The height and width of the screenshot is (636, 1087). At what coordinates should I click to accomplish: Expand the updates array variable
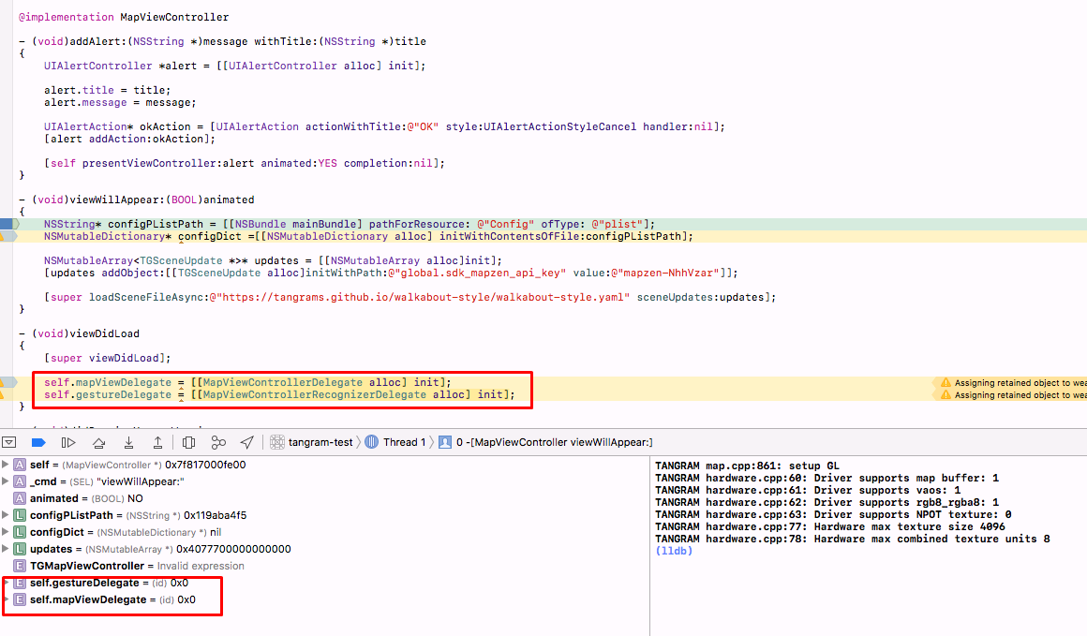pos(6,548)
